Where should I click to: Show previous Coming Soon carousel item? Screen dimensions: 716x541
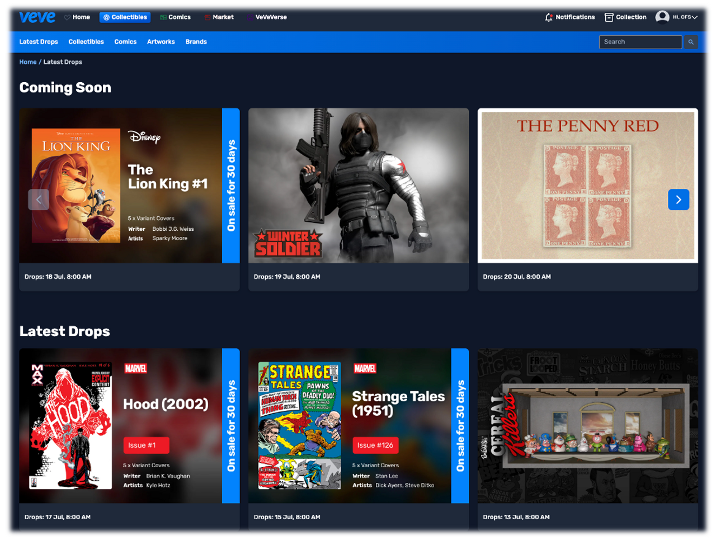click(x=39, y=200)
